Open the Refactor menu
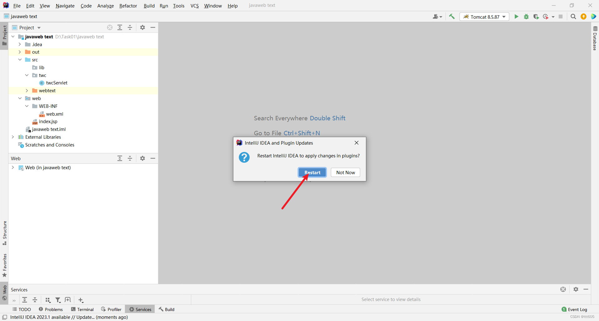The image size is (599, 321). point(128,6)
